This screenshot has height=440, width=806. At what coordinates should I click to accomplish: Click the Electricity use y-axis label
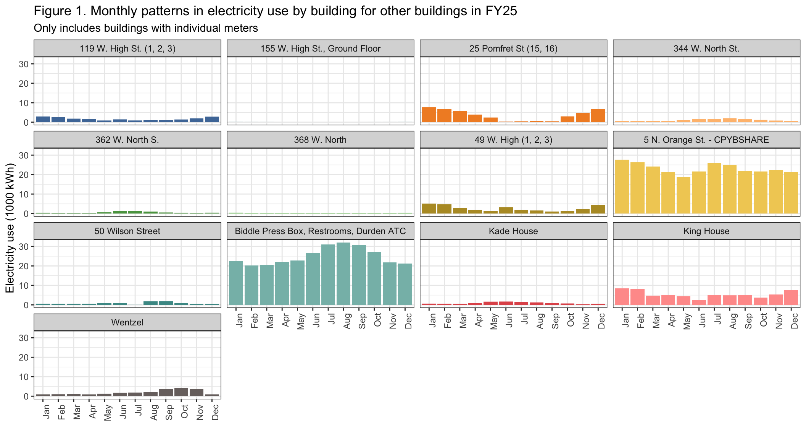click(10, 228)
